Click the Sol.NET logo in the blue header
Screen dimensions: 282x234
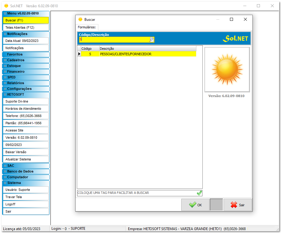pyautogui.click(x=235, y=38)
